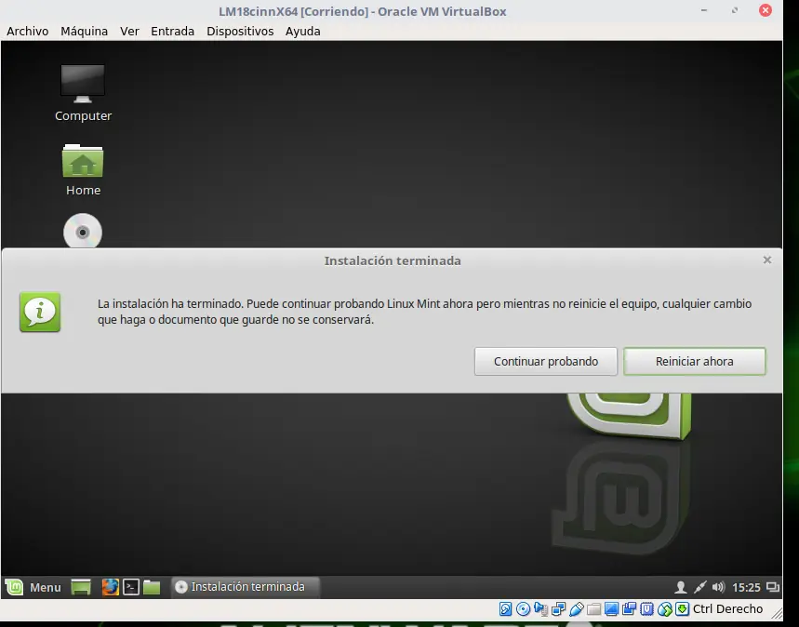Open the Dispositivos menu
799x627 pixels.
tap(240, 31)
